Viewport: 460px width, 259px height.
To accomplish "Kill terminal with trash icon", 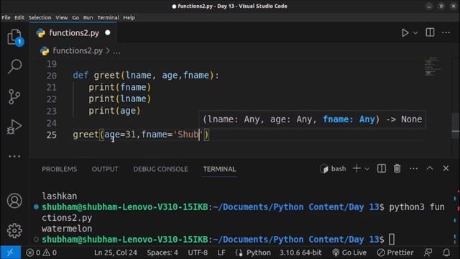I will pyautogui.click(x=397, y=168).
